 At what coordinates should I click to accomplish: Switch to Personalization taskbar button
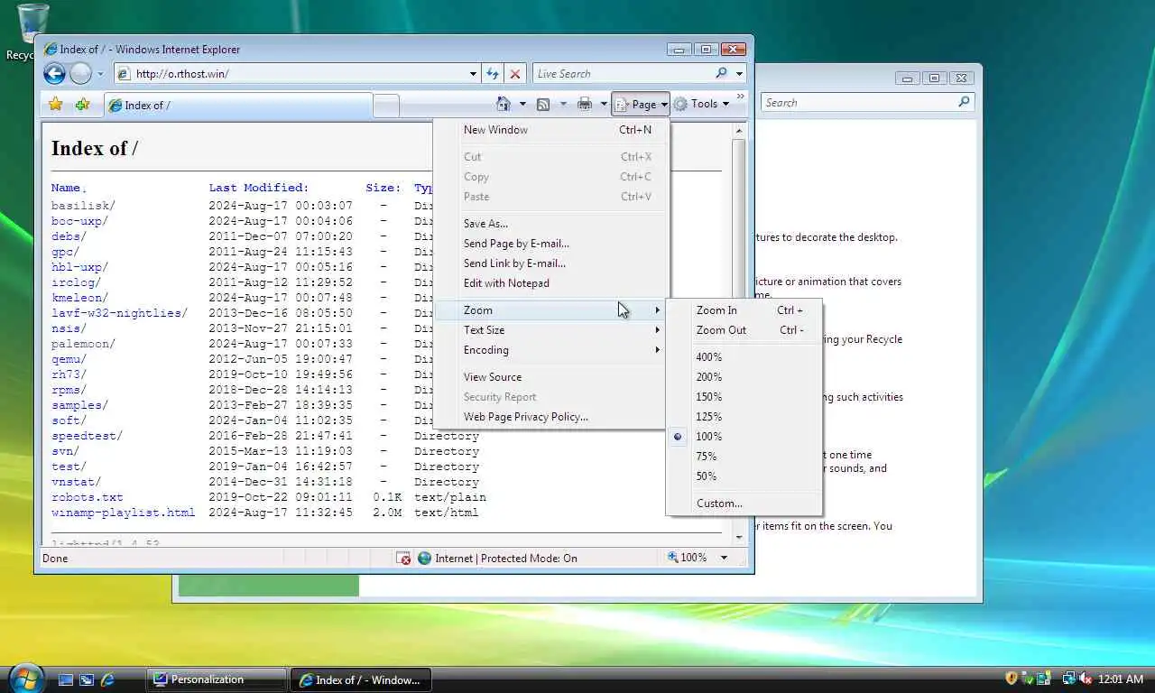point(217,679)
